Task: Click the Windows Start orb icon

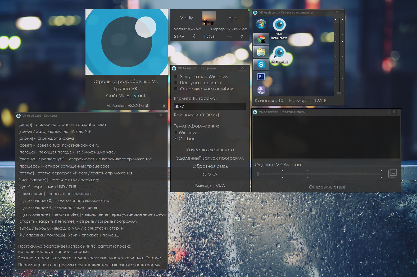Action: (x=261, y=24)
